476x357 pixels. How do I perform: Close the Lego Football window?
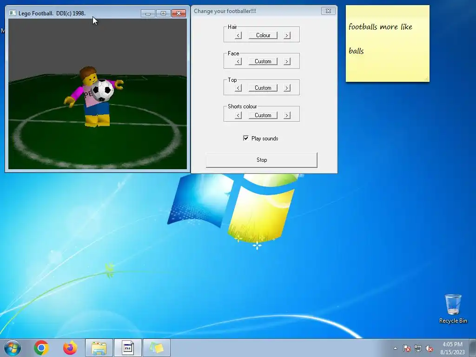click(x=179, y=13)
